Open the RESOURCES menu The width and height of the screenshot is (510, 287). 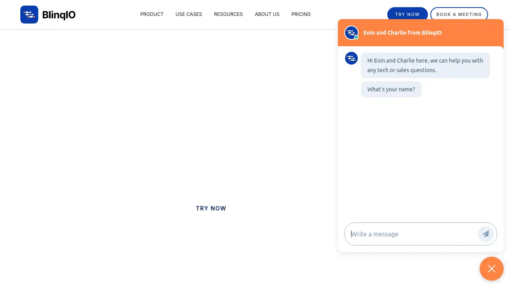pos(228,14)
